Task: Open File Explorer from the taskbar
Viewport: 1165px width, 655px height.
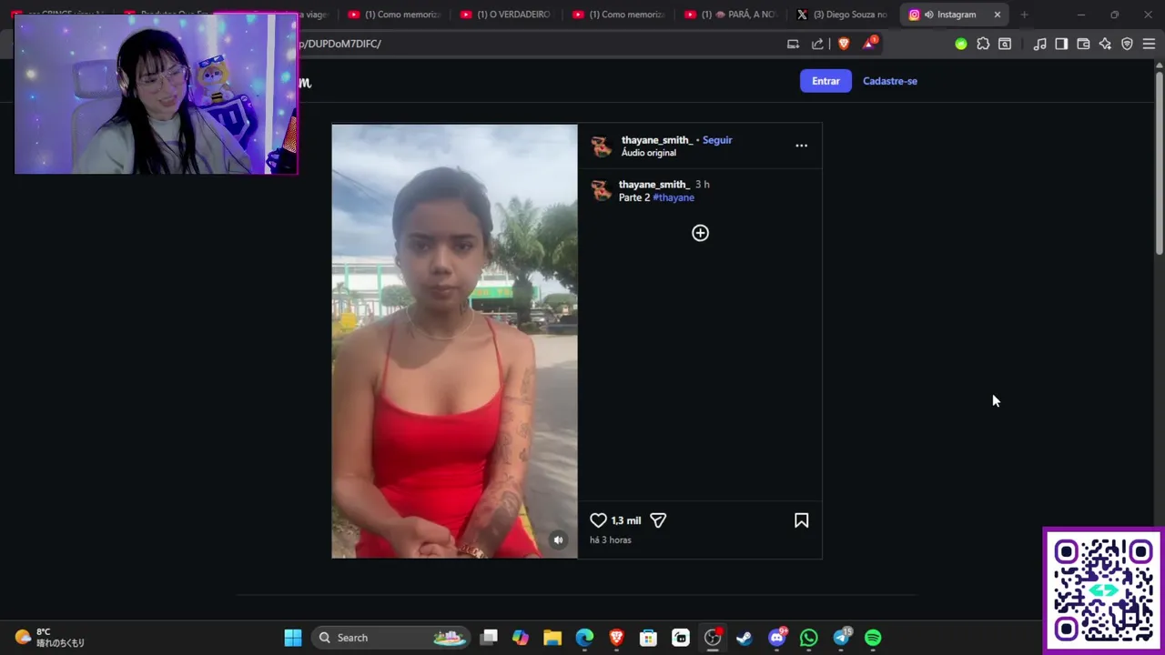Action: [x=552, y=638]
